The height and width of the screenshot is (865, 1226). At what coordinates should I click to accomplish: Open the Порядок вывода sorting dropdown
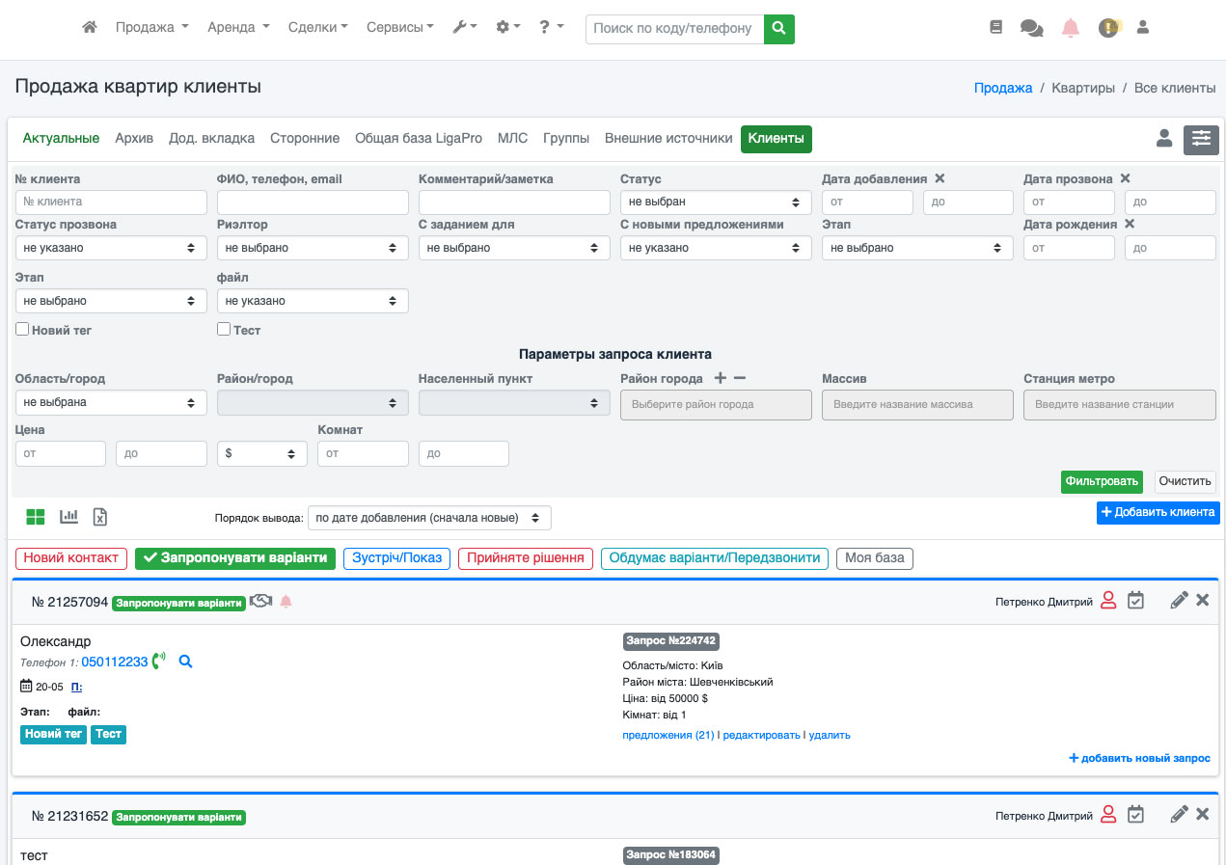pyautogui.click(x=428, y=518)
